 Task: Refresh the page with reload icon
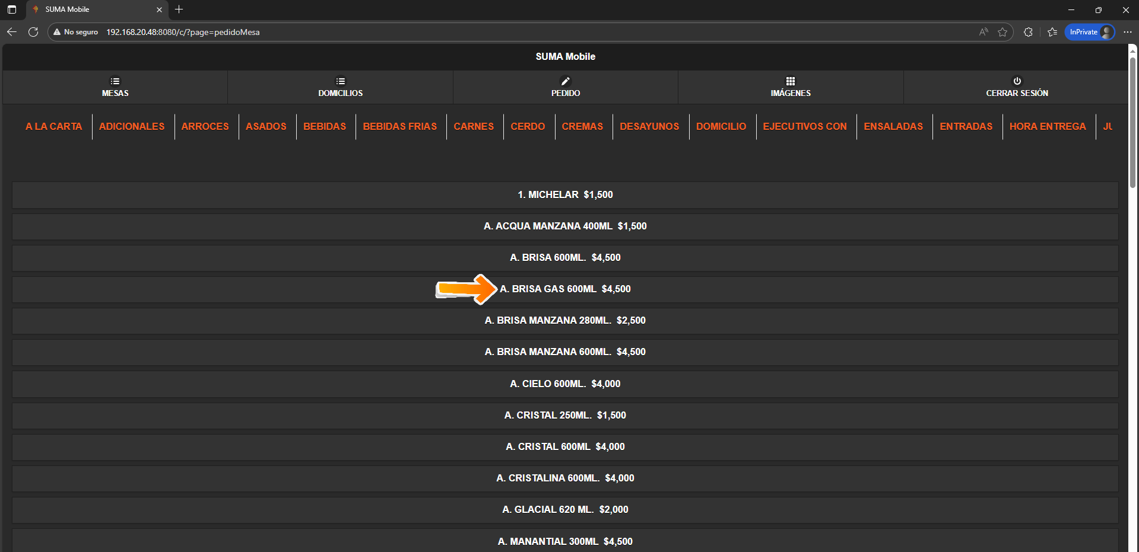point(33,32)
